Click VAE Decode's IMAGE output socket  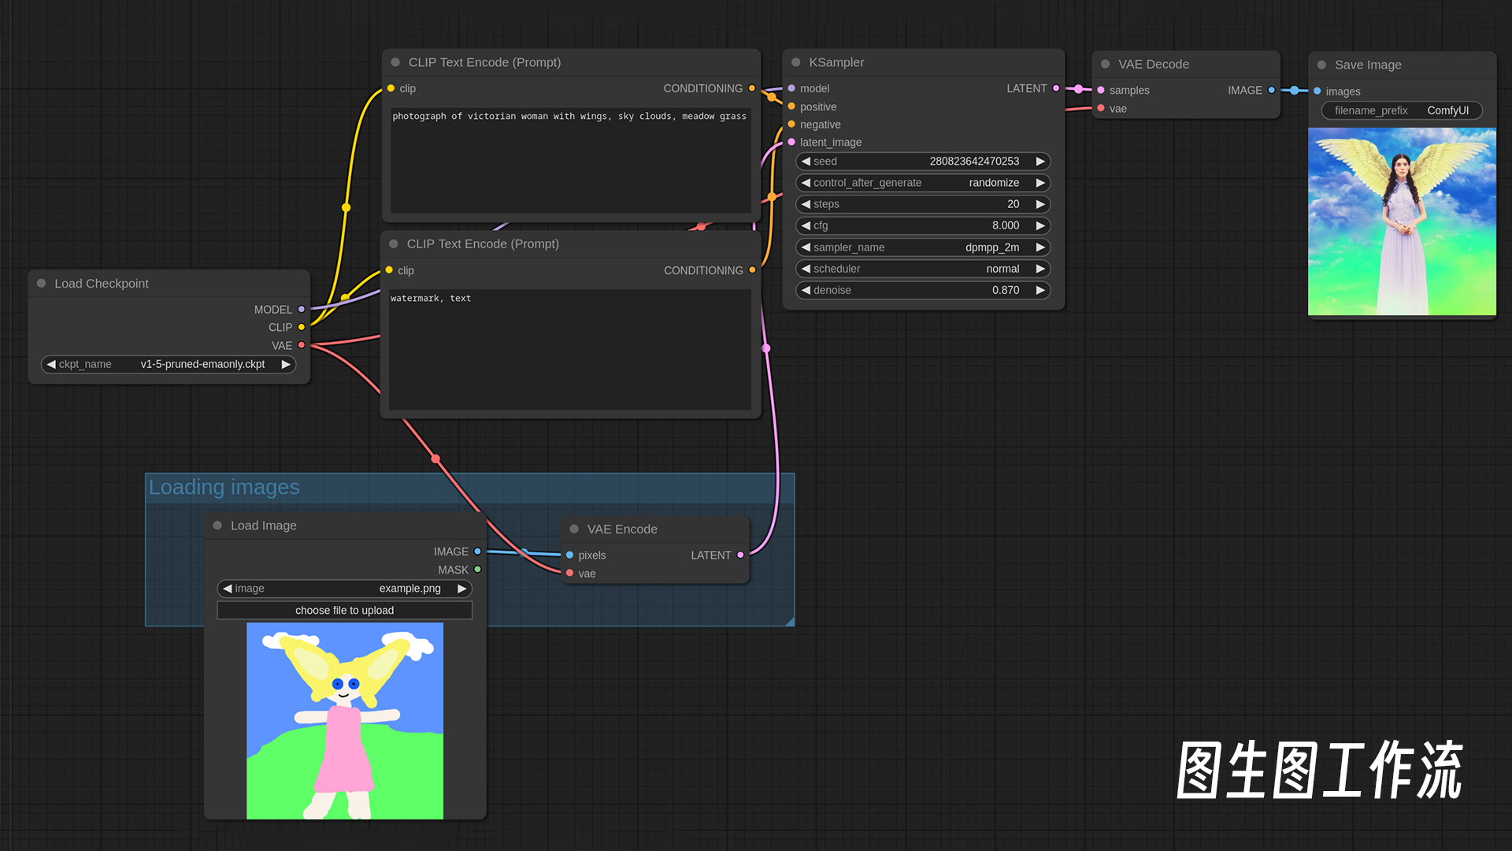1271,90
